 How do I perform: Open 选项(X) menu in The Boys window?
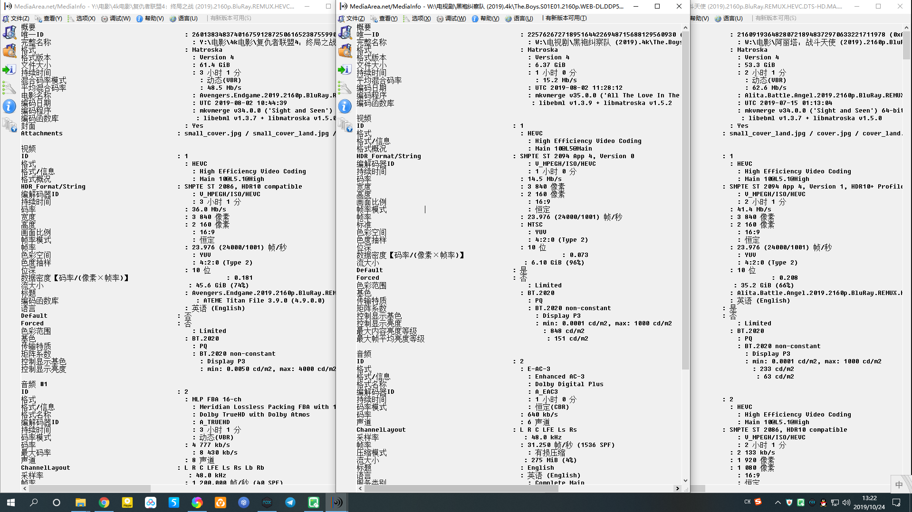(x=417, y=19)
